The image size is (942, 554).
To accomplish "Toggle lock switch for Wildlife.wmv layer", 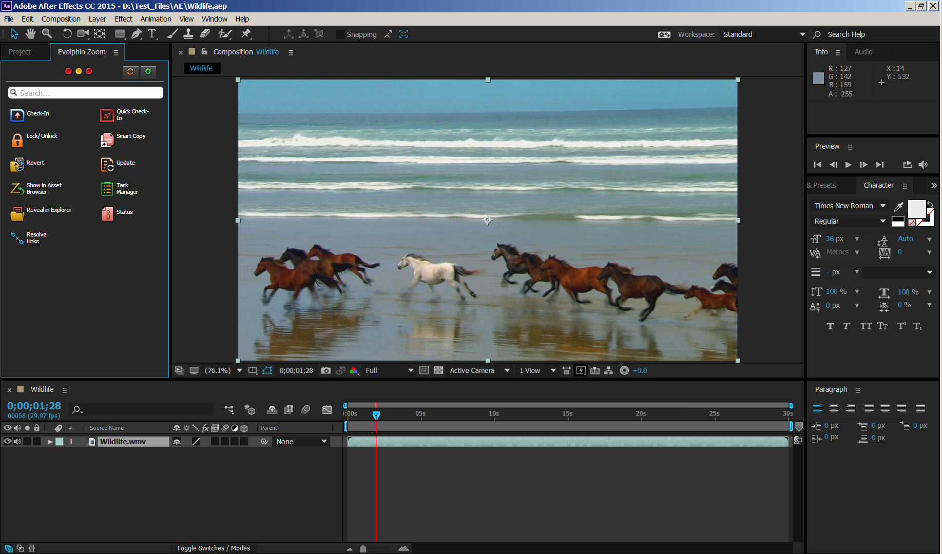I will coord(37,442).
